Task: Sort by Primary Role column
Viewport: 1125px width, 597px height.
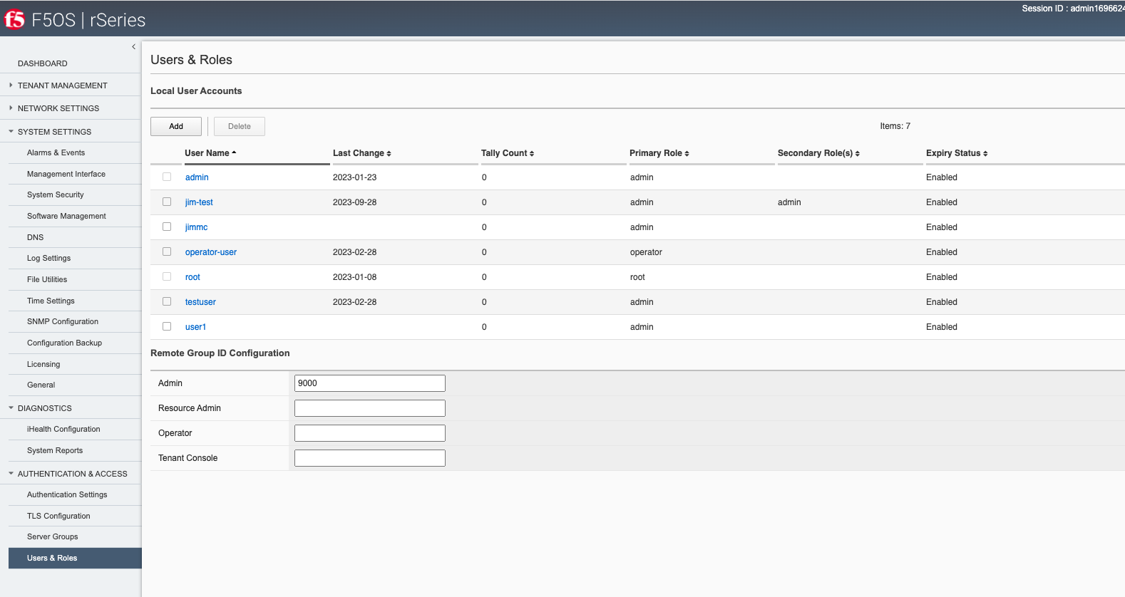Action: tap(659, 153)
